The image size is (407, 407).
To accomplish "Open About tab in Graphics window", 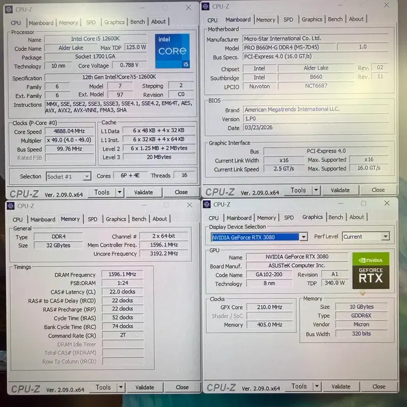I will coord(357,217).
